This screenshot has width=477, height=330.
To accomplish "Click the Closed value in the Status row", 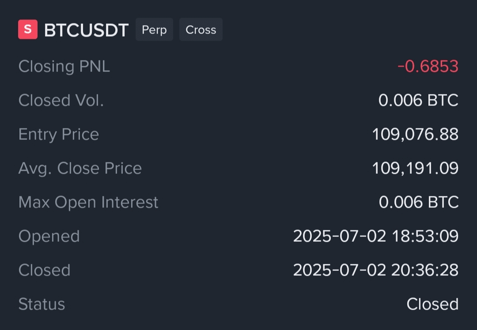I will pyautogui.click(x=432, y=304).
